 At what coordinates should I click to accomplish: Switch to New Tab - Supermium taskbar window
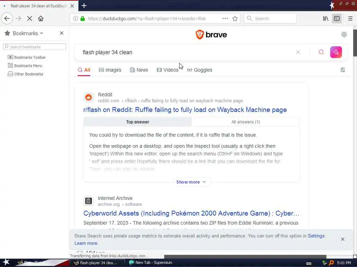(x=151, y=263)
